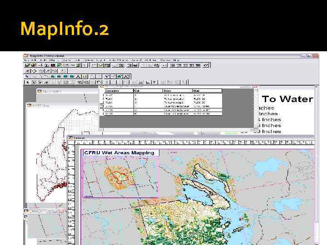Select the Ellipse drawing tool

pyautogui.click(x=59, y=77)
